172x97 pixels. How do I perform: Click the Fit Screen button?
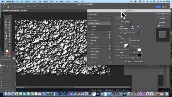(x=36, y=7)
